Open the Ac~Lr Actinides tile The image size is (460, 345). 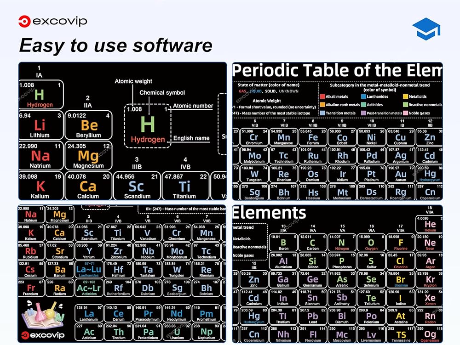pos(89,288)
